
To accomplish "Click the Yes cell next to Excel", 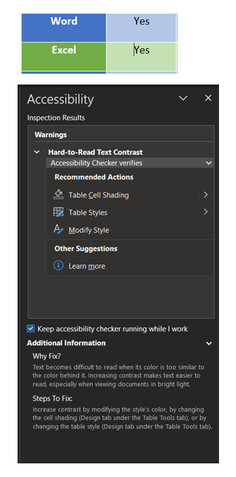I will [x=141, y=57].
